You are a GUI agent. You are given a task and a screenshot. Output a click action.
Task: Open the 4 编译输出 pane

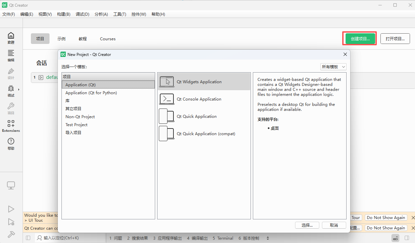point(197,238)
